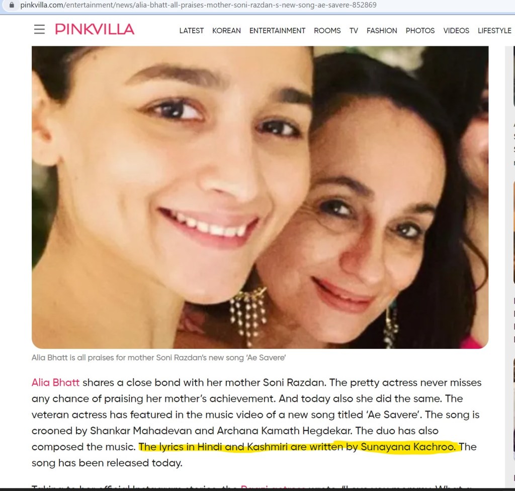Open the PHOTOS section

tap(420, 31)
